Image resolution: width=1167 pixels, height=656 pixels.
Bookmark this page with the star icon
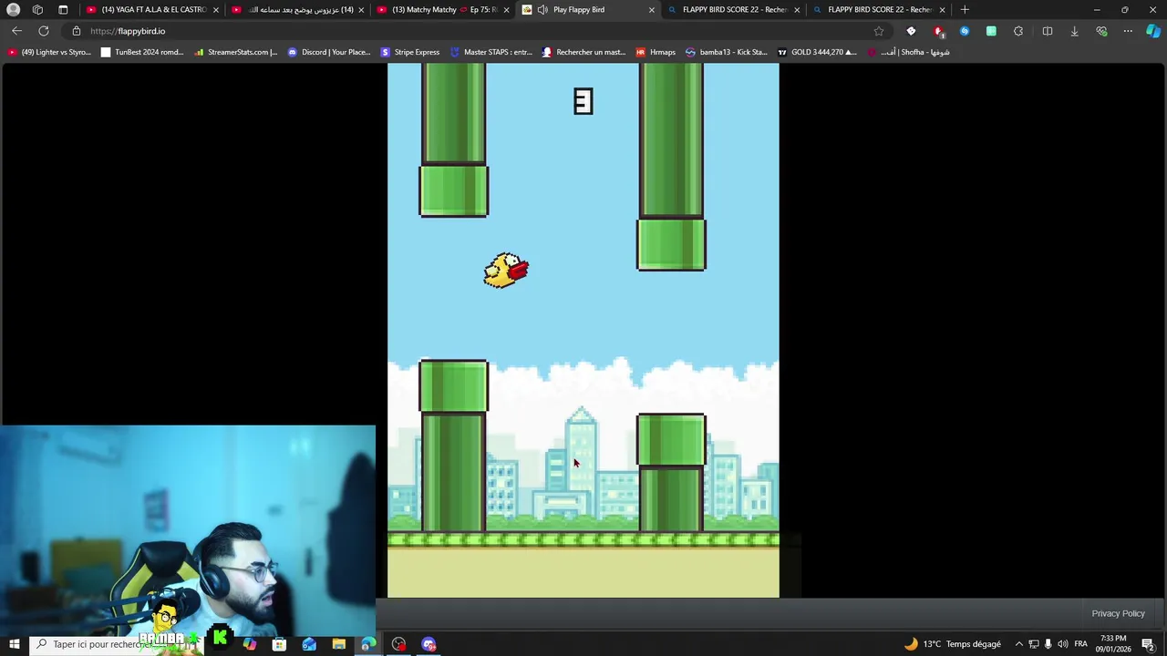tap(879, 31)
